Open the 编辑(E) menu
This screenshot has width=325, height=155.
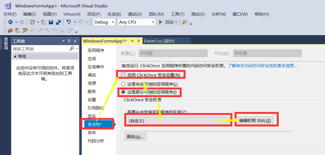[30, 14]
